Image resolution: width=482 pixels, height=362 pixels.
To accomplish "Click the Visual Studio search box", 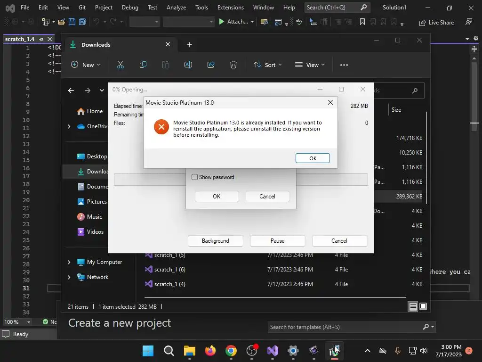I will pyautogui.click(x=337, y=8).
